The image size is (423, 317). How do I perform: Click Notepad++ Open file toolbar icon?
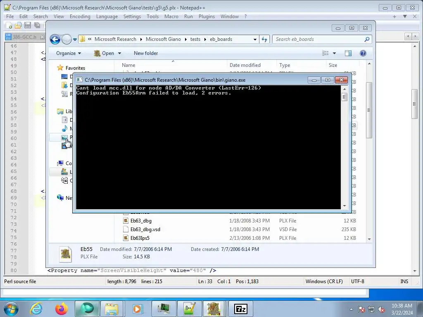pos(18,25)
